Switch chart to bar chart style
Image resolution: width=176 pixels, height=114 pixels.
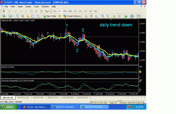tap(86, 16)
